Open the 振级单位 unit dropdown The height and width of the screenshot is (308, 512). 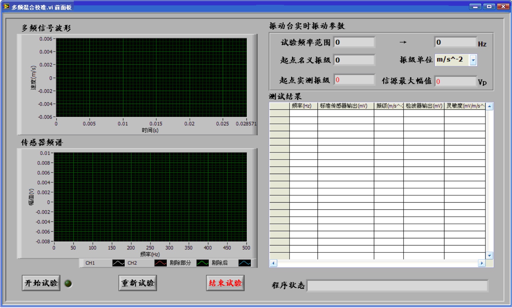tap(473, 60)
